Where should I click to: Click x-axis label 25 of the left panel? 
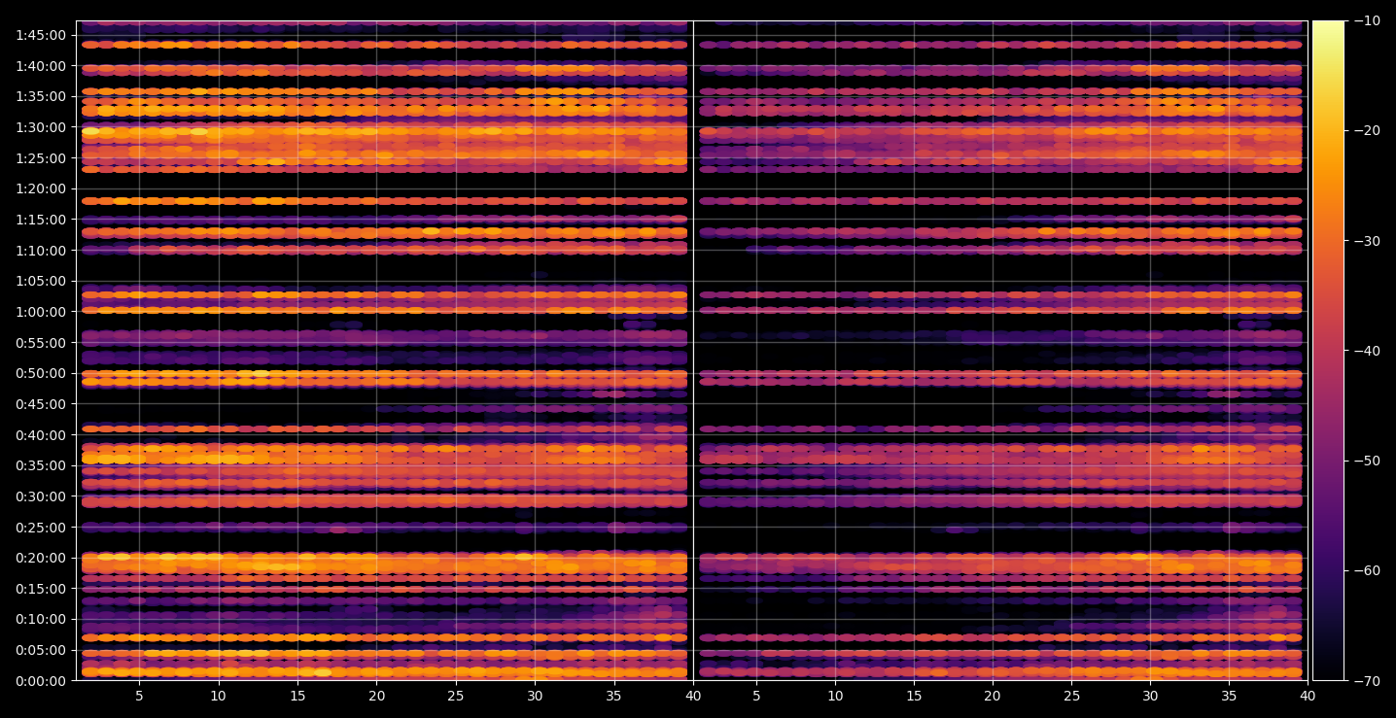(x=456, y=696)
